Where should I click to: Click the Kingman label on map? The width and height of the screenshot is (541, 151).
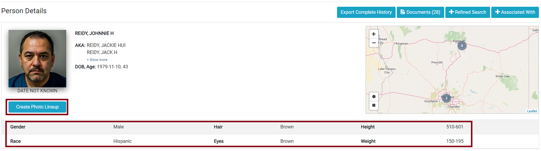(402, 44)
